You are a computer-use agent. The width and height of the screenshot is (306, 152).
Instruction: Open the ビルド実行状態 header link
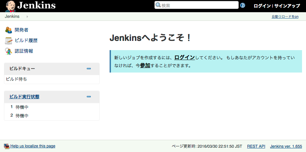tap(24, 97)
